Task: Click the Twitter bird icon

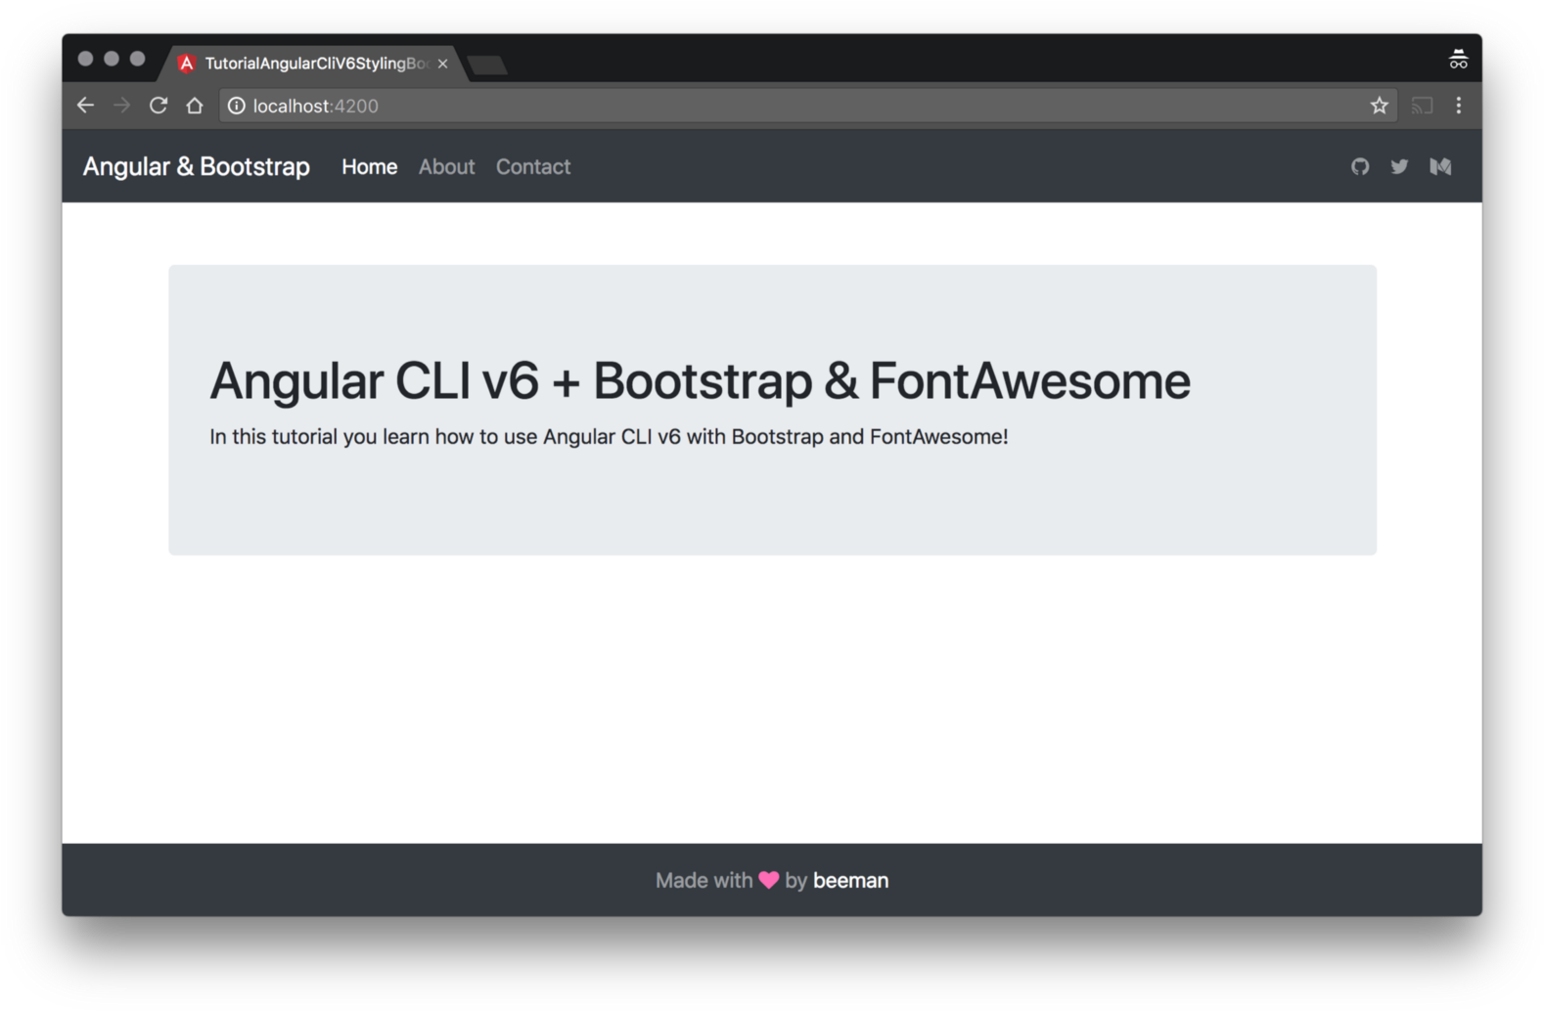Action: pyautogui.click(x=1399, y=167)
